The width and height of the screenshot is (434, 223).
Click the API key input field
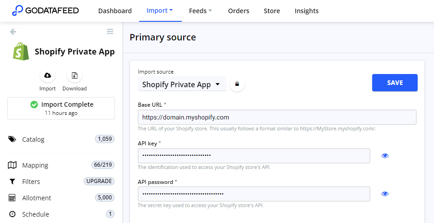click(x=254, y=156)
